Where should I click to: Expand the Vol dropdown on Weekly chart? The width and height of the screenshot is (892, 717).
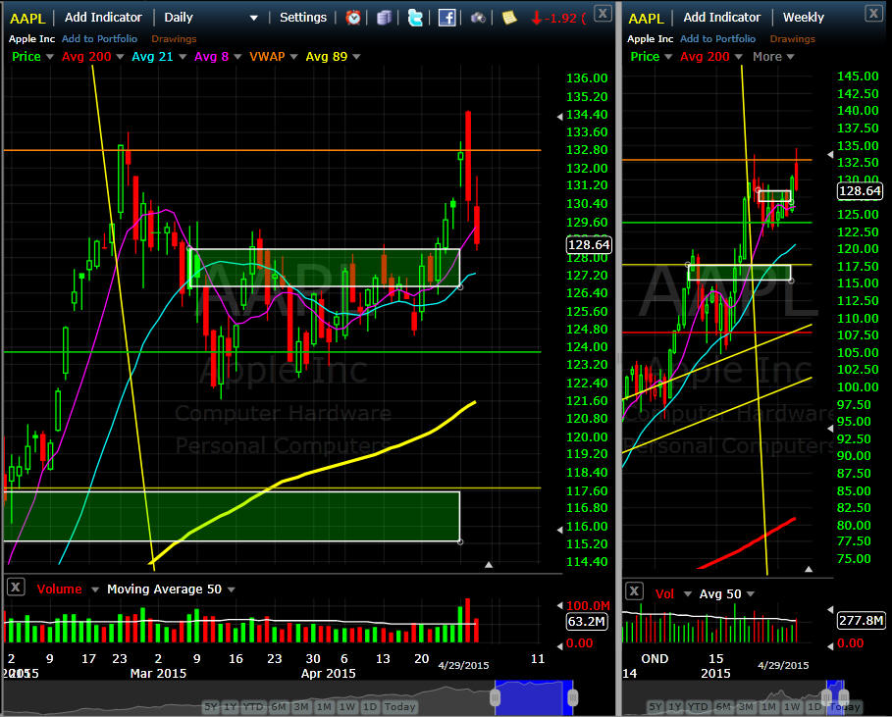(688, 594)
